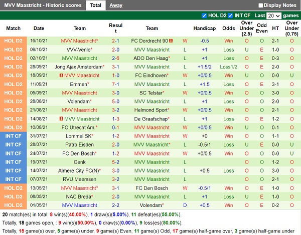Open Patro Eisden team link
Viewport: 301px width, 235px height.
79,144
